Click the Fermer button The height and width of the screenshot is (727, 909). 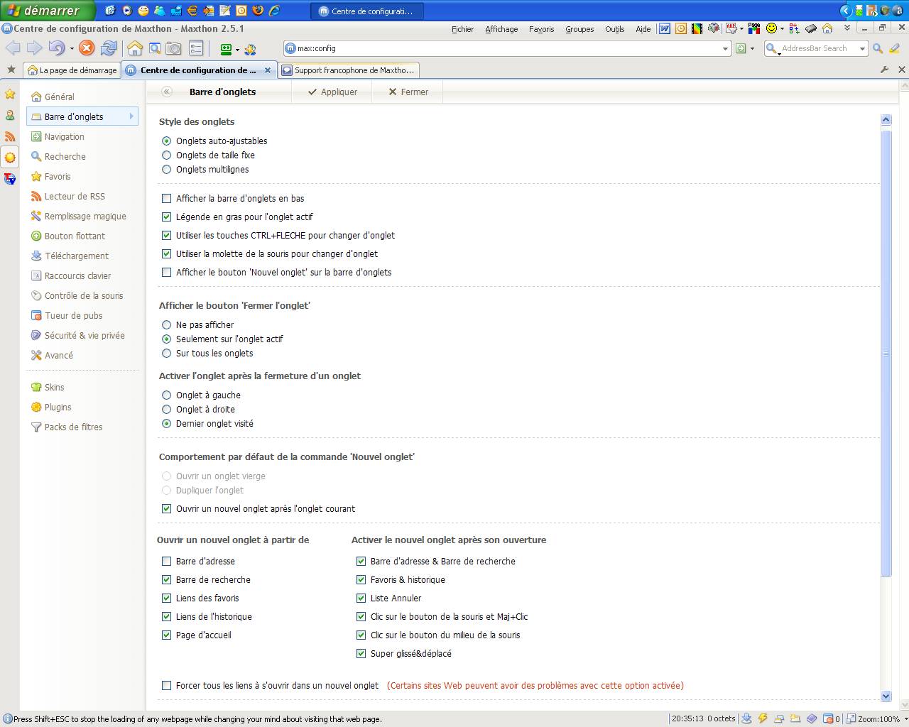point(408,92)
